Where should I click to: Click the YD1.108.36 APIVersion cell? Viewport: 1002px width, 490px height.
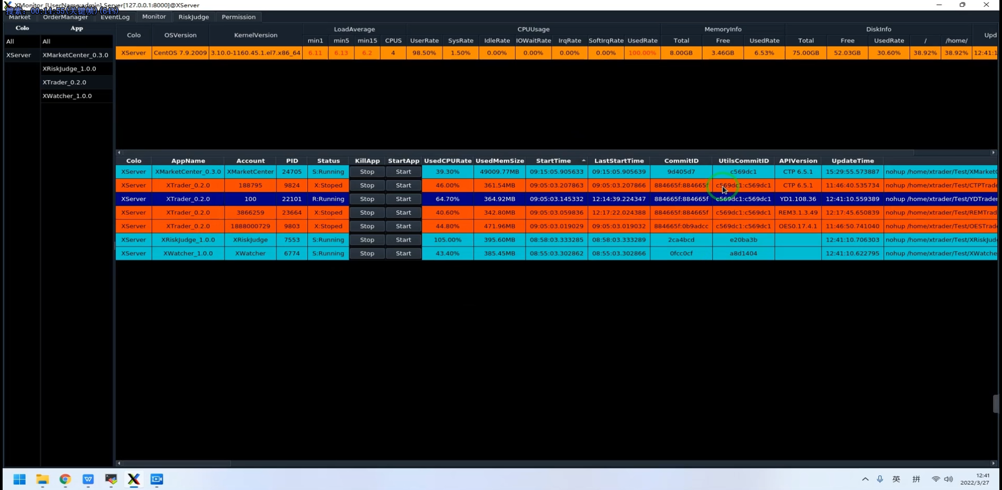pyautogui.click(x=798, y=199)
